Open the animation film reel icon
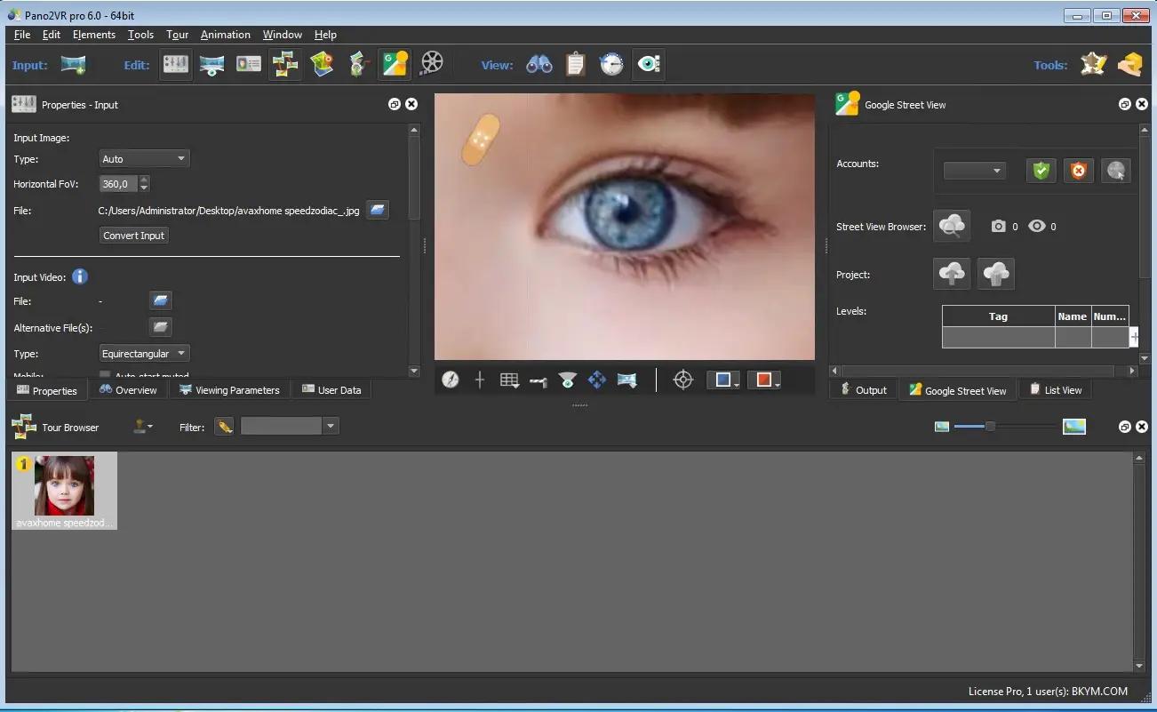1157x712 pixels. (432, 64)
